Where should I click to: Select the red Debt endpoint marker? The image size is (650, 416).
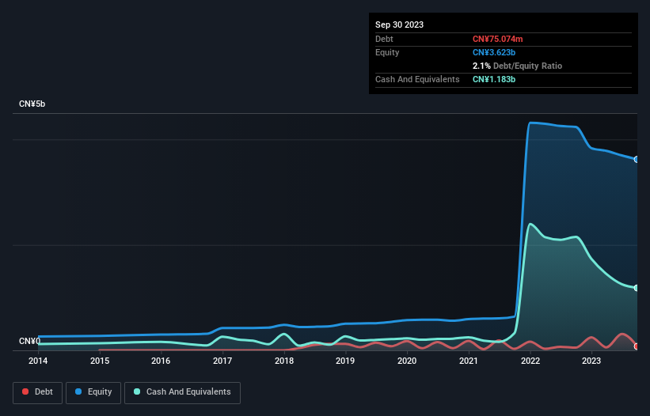[x=637, y=346]
